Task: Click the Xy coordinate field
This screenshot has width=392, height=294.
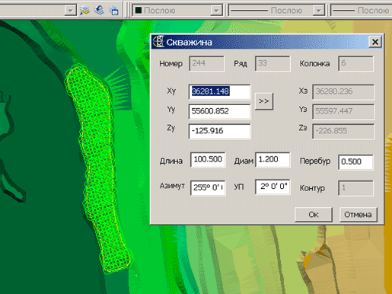Action: (219, 91)
